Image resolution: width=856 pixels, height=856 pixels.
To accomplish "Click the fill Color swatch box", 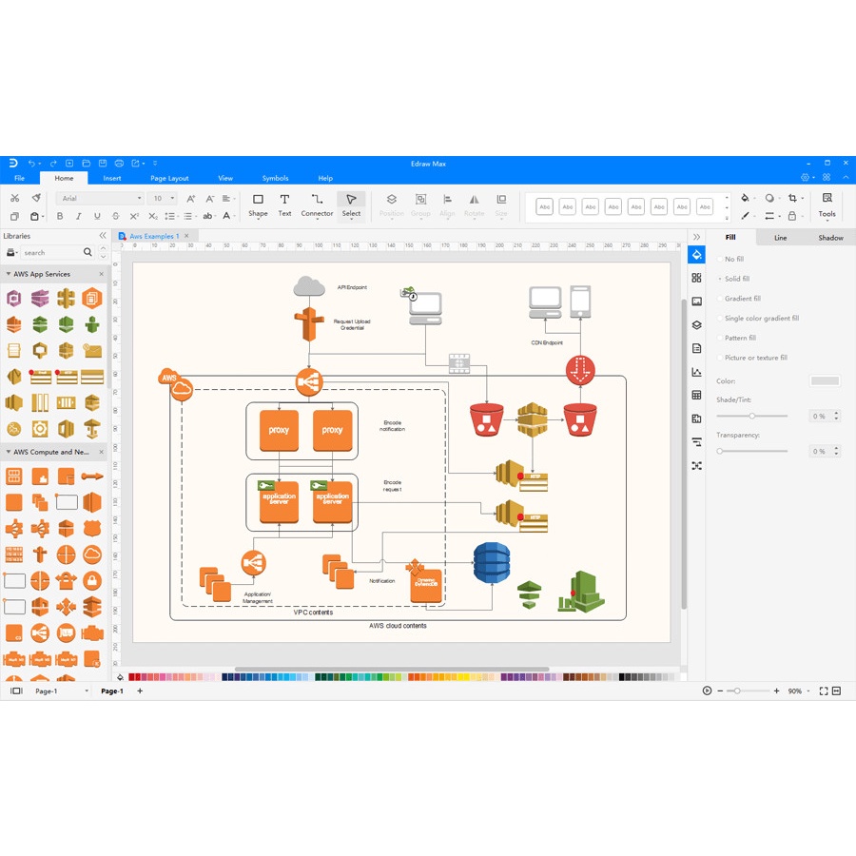I will (x=825, y=381).
